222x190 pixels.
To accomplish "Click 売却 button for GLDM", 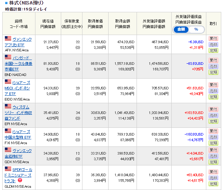I will (213, 178).
